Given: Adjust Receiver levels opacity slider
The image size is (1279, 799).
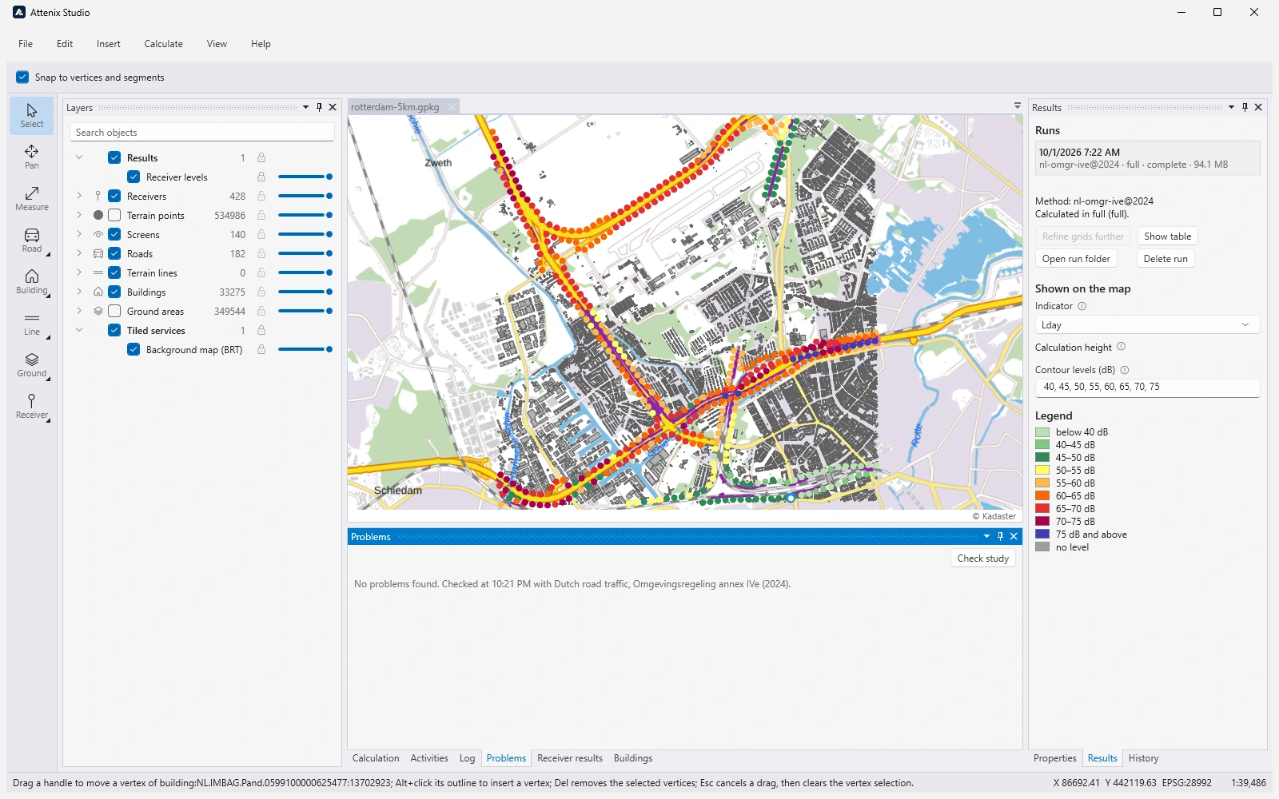Looking at the screenshot, I should [305, 177].
